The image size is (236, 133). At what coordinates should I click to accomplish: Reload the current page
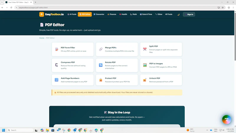pyautogui.click(x=11, y=8)
